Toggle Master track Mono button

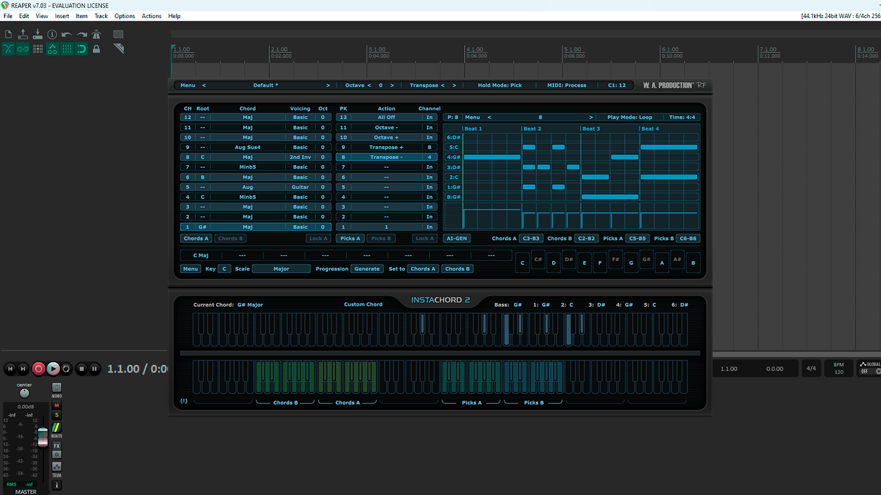(57, 388)
